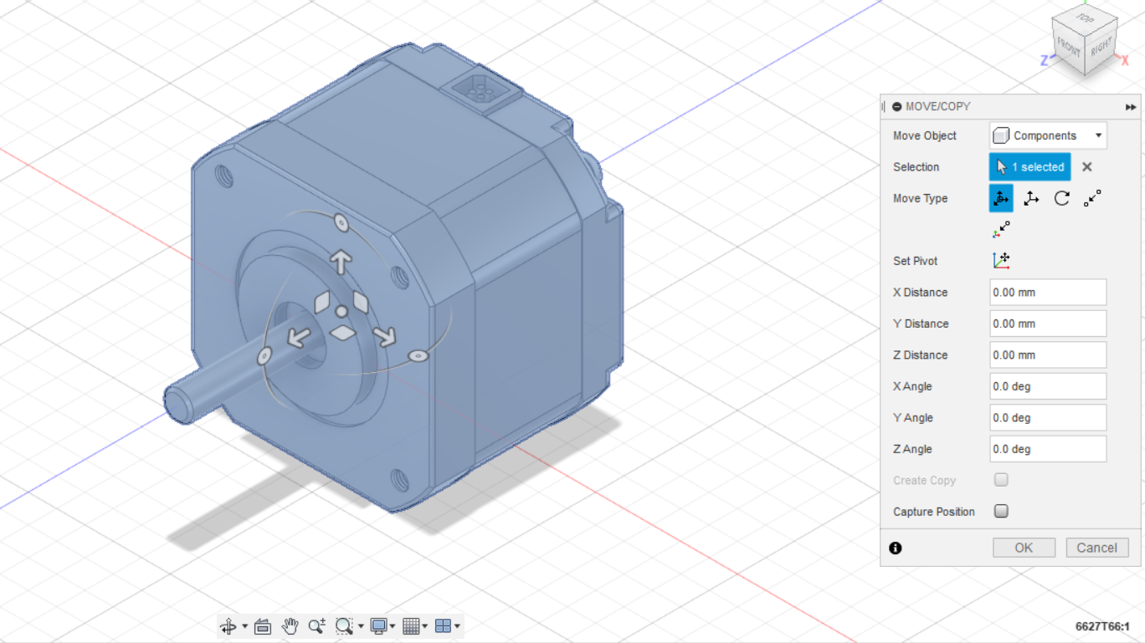Viewport: 1145px width, 643px height.
Task: Click the rotation handle on the motor shaft
Action: click(x=263, y=357)
